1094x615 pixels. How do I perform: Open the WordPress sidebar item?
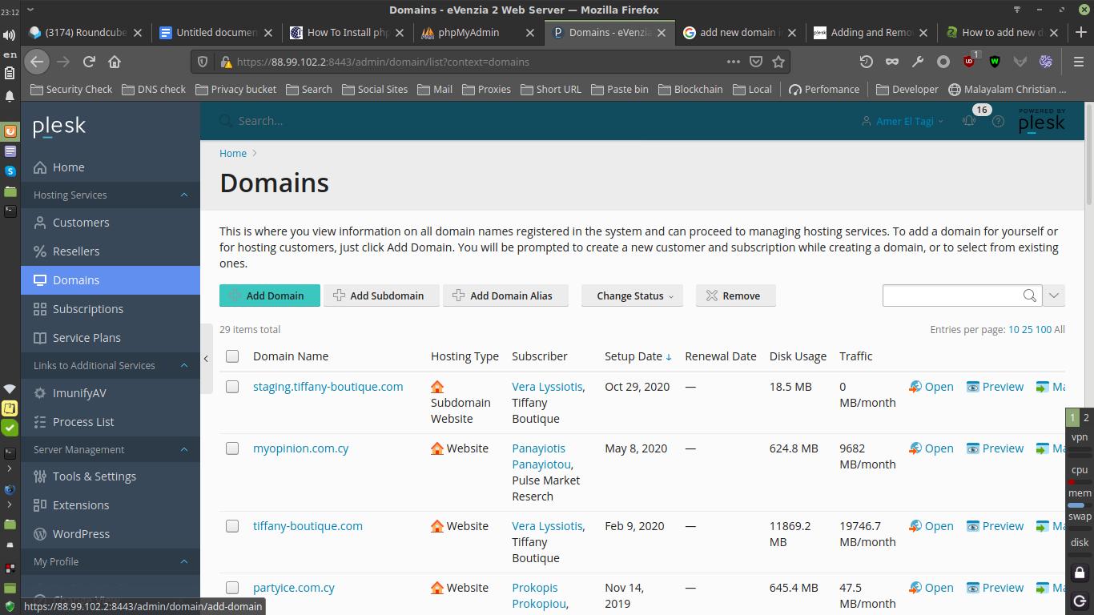pos(111,534)
